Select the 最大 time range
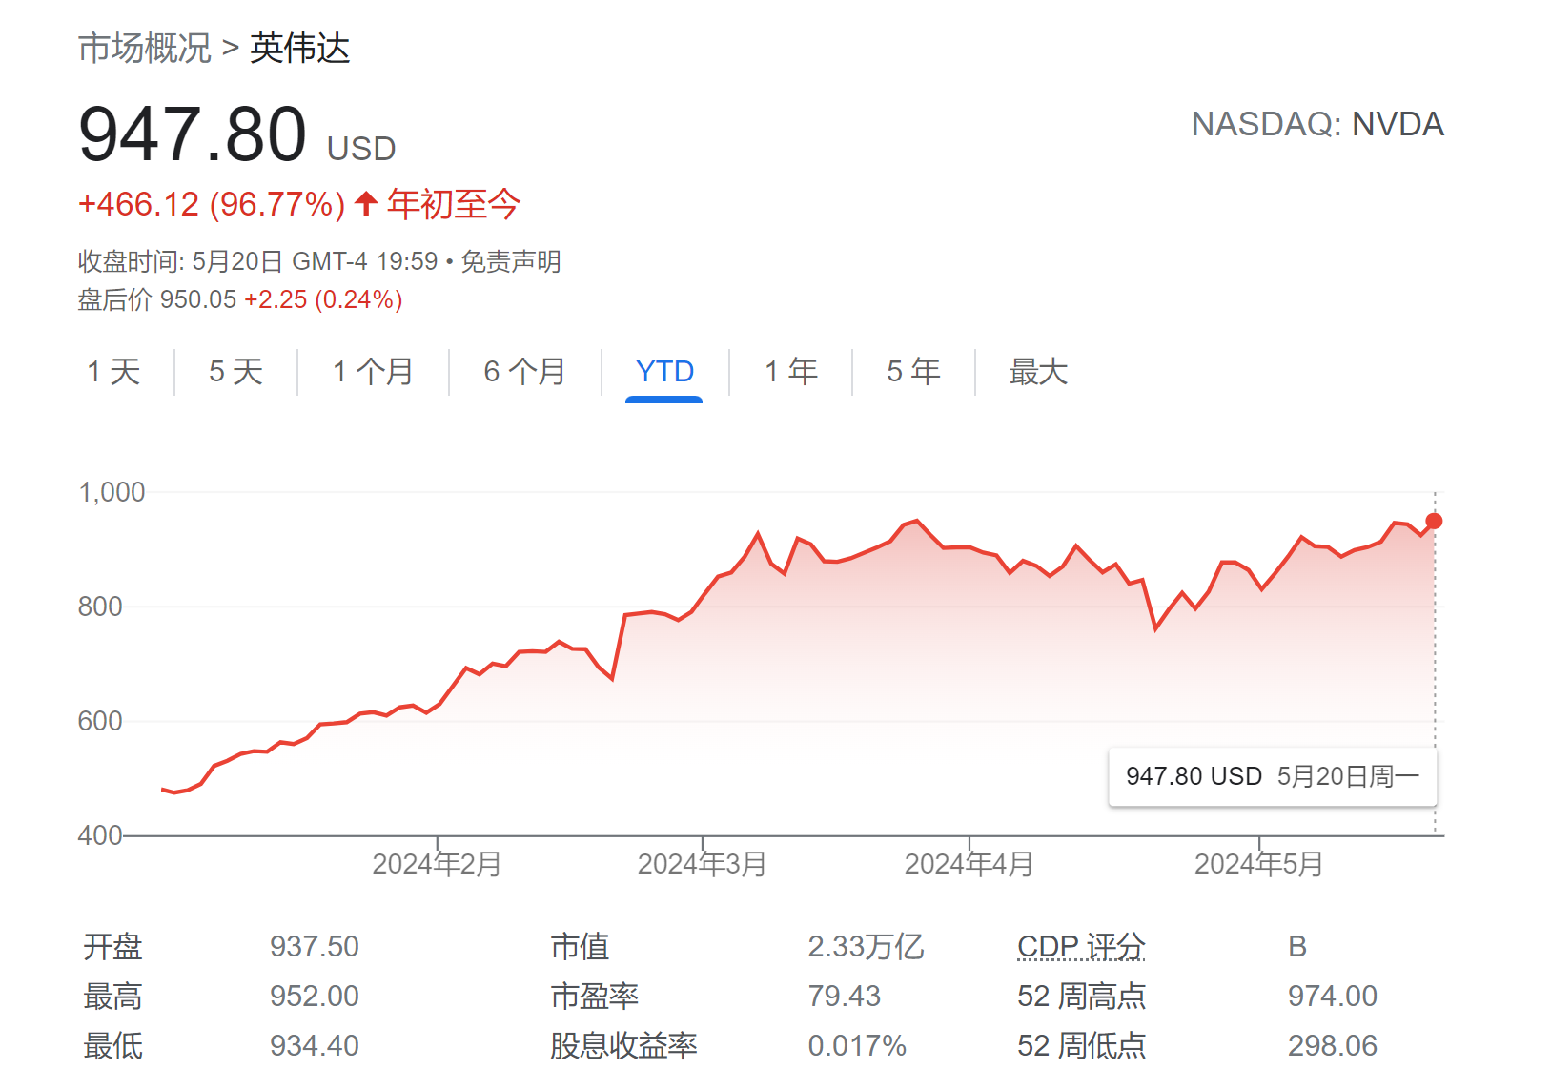Screen dimensions: 1551x1090 1037,373
